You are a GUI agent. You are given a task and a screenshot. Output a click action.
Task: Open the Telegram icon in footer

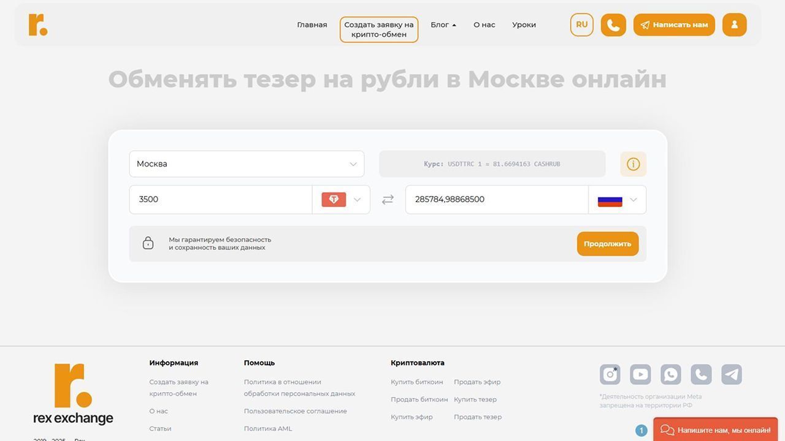pos(731,374)
